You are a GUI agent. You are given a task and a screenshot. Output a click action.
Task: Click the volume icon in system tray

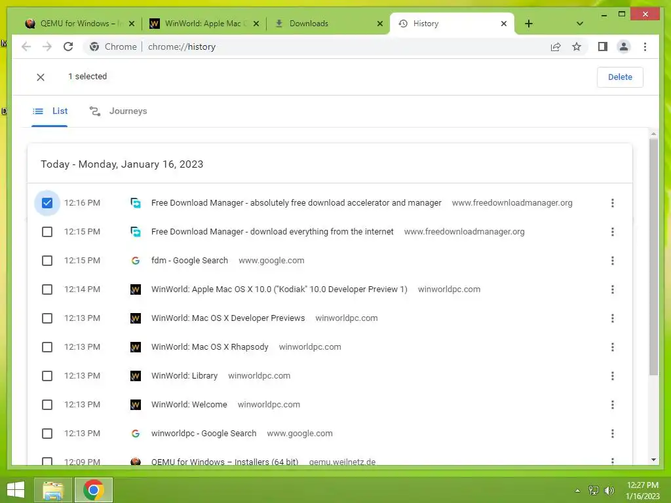coord(609,490)
